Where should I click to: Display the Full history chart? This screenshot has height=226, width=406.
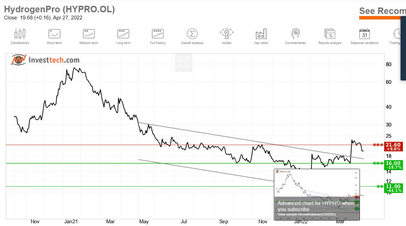pyautogui.click(x=158, y=36)
